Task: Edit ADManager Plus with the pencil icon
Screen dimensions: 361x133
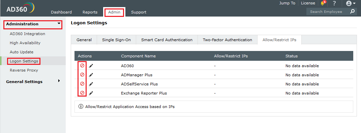Action: pos(91,75)
